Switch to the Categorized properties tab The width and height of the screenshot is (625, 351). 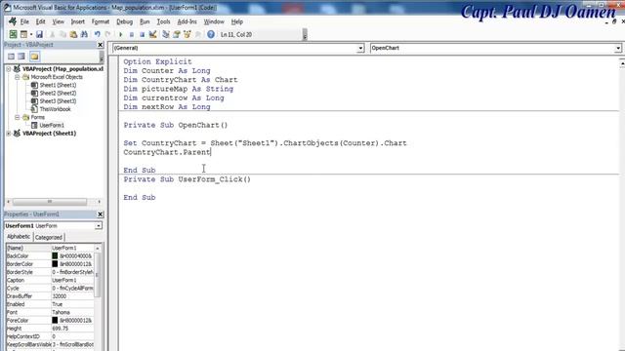click(49, 237)
